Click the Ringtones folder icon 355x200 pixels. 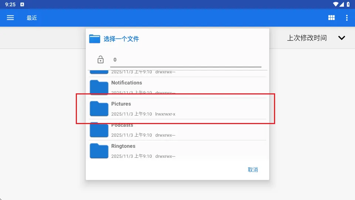click(x=99, y=151)
